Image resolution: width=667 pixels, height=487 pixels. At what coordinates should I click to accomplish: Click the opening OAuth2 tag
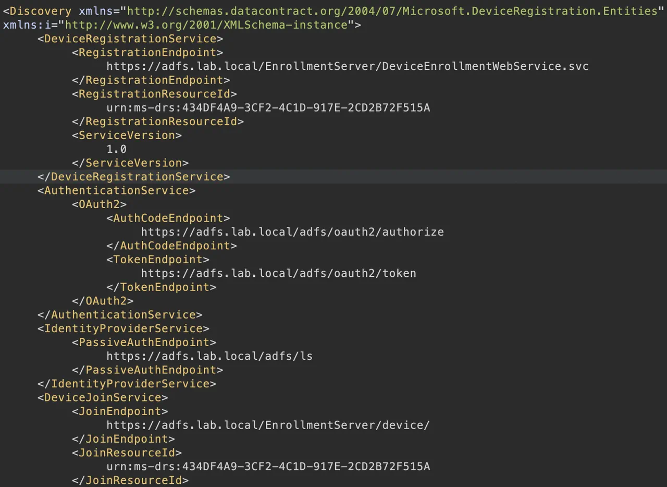tap(99, 204)
